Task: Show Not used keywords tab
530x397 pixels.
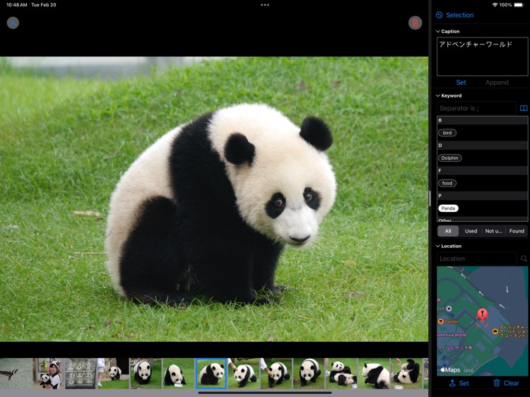Action: (x=493, y=231)
